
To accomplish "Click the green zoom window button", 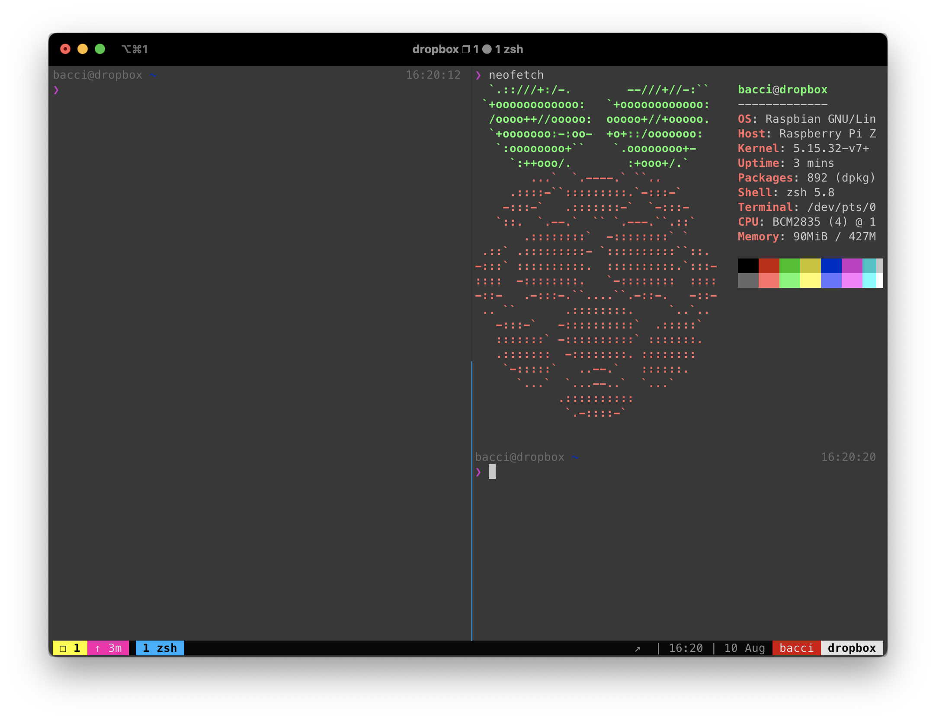I will coord(100,49).
